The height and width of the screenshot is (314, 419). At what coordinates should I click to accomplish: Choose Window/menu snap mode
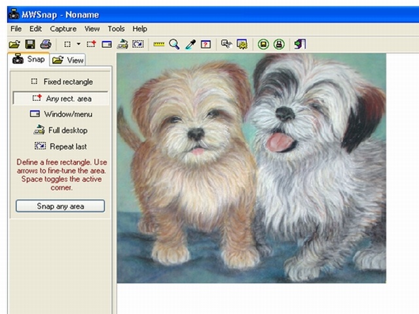point(61,114)
